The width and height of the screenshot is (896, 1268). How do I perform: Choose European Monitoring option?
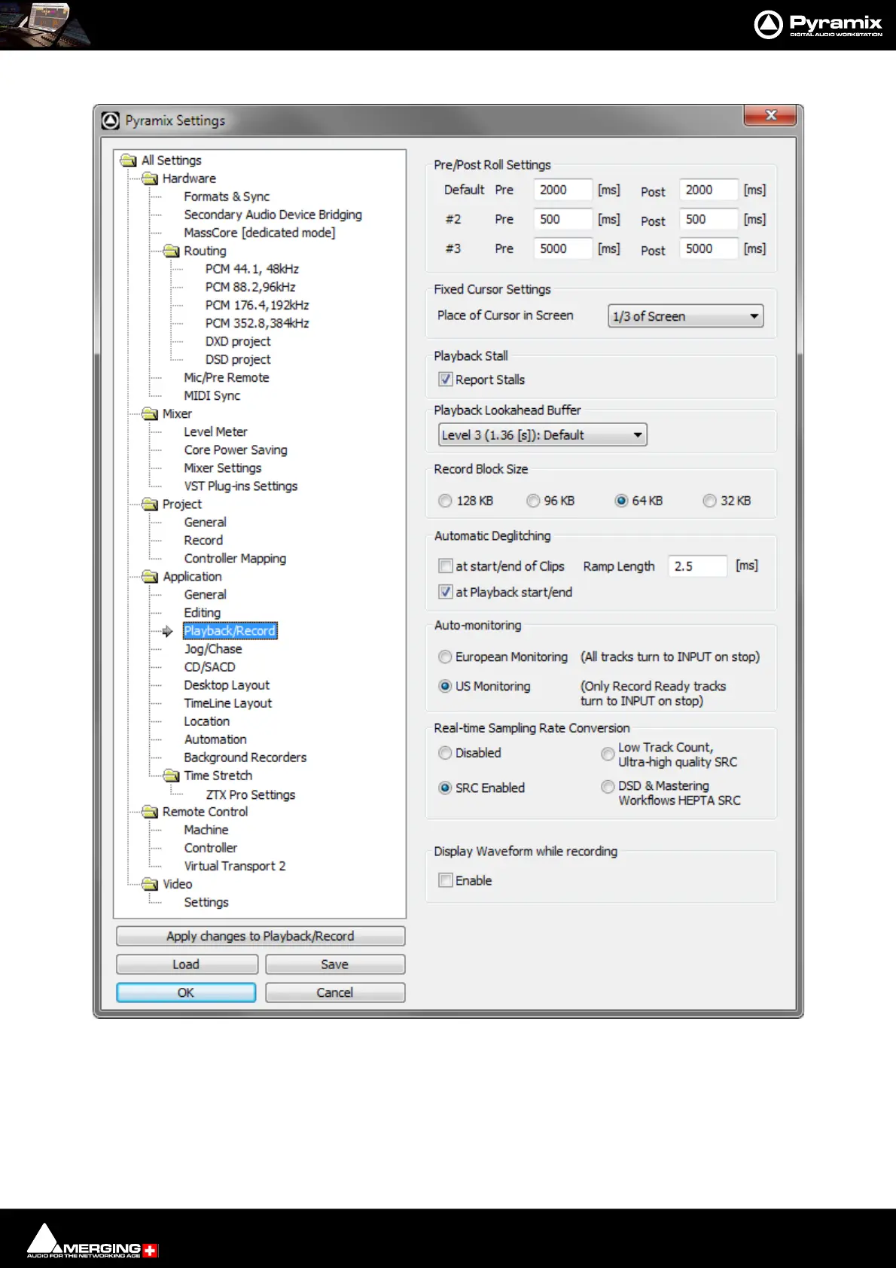(x=446, y=657)
